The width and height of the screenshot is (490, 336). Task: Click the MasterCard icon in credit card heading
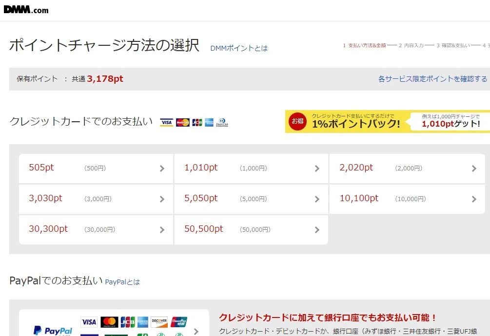pyautogui.click(x=183, y=122)
